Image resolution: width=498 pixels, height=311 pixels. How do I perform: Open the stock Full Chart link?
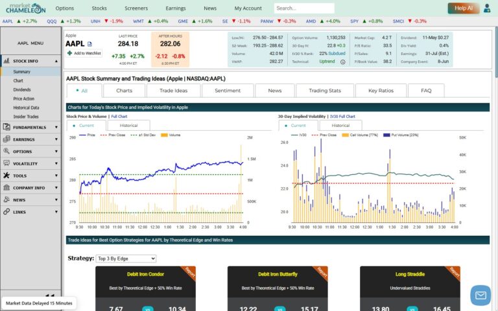tap(119, 117)
